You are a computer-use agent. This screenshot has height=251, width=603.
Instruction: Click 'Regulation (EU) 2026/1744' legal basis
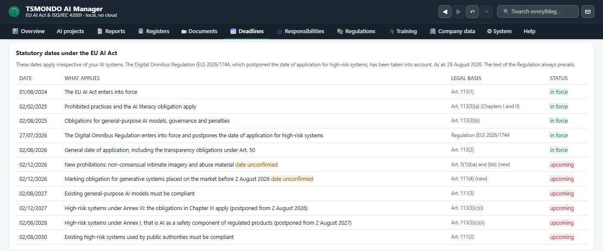(480, 135)
